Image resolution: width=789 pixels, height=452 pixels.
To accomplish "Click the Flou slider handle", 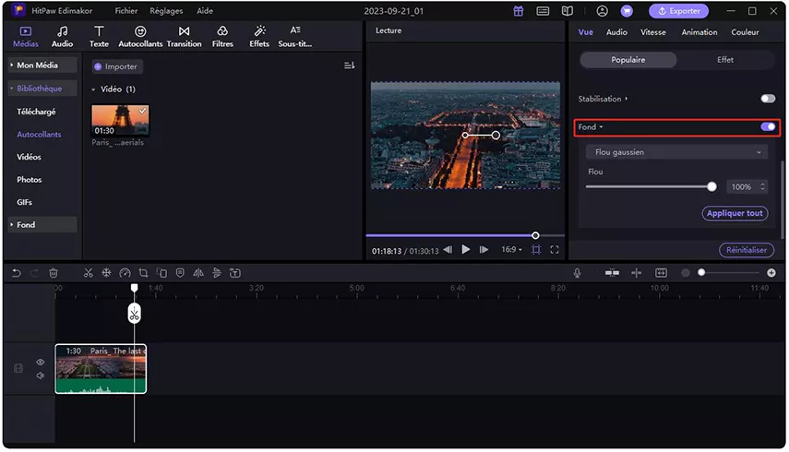I will [711, 187].
